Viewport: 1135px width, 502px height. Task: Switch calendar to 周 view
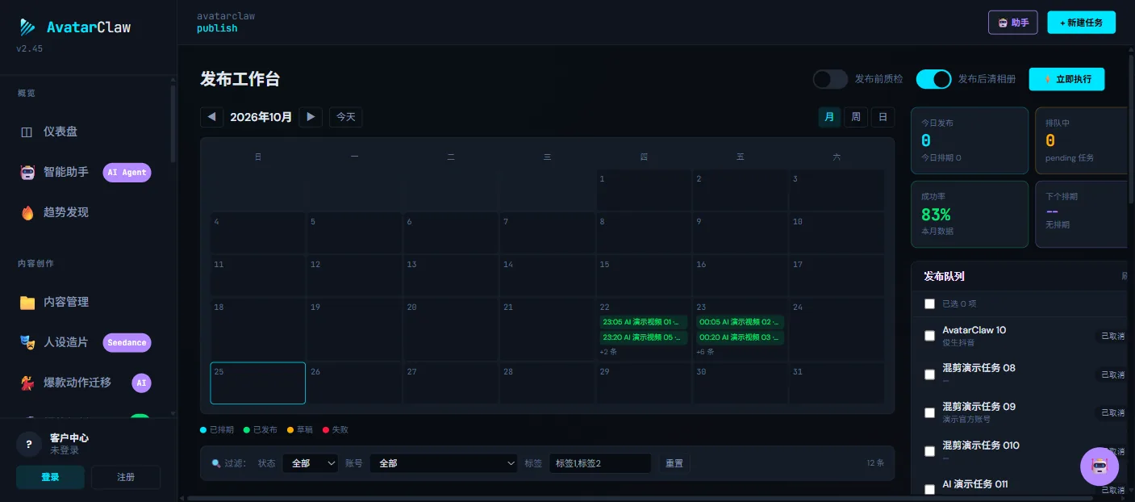856,117
